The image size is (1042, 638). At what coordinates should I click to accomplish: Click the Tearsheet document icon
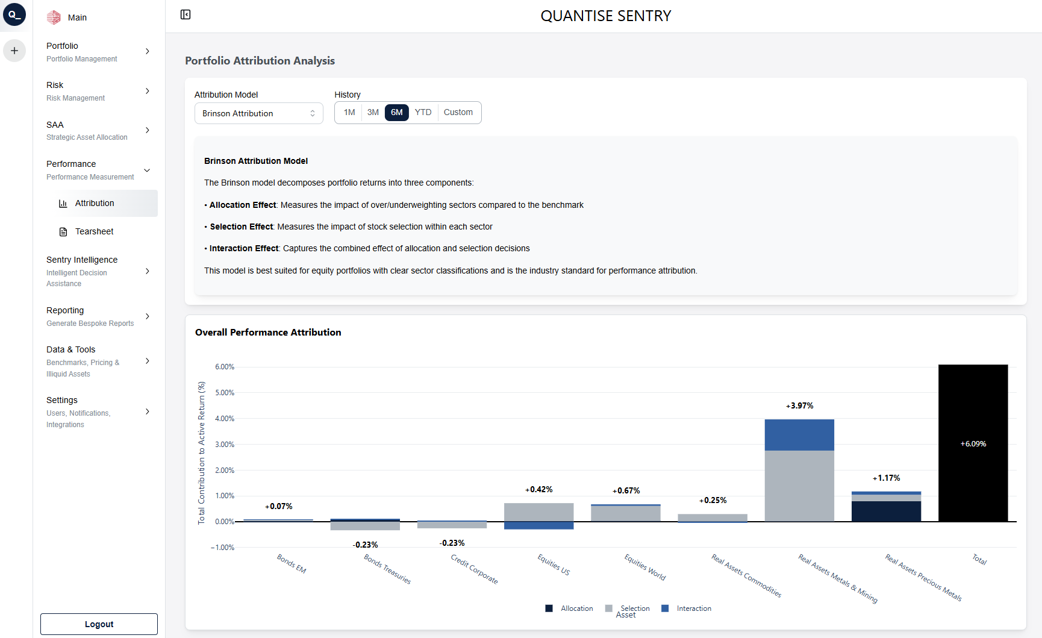[x=63, y=231]
